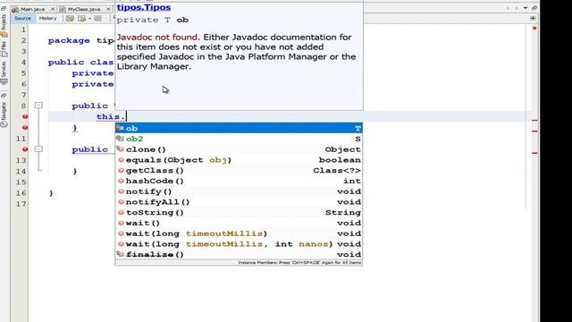This screenshot has height=322, width=572.
Task: Select getClass() in completion list
Action: point(239,171)
